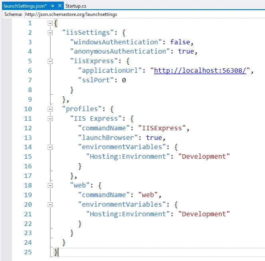This screenshot has width=265, height=261.
Task: Click the windowsAuthentication false value
Action: coord(180,42)
